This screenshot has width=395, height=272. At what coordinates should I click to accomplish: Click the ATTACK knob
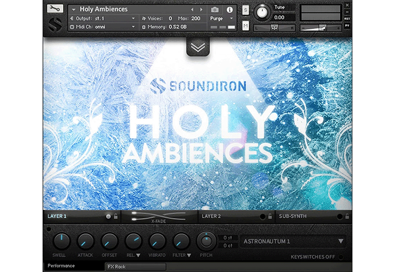pos(85,241)
